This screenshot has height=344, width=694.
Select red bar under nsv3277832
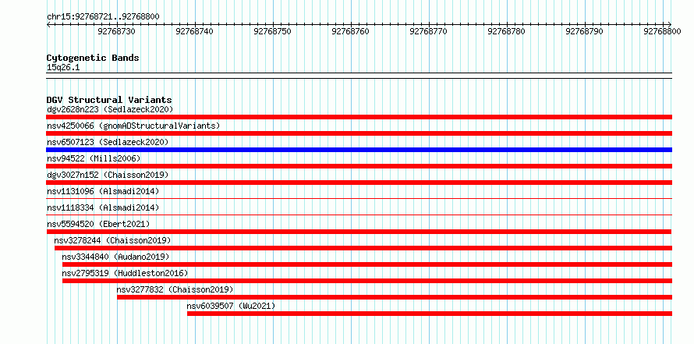[395, 297]
